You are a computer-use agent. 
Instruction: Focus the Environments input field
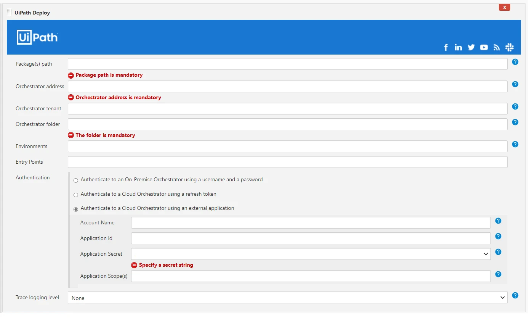pyautogui.click(x=287, y=147)
